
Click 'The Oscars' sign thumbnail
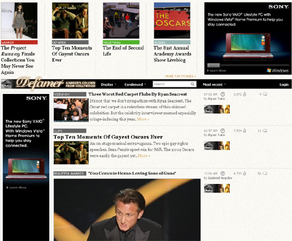[172, 21]
